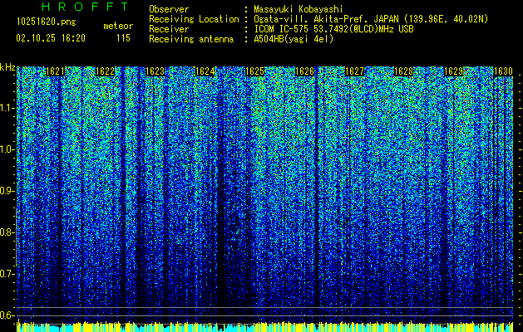Select observer name Masayuki Kobayashi
Viewport: 523px width, 332px height.
[x=299, y=10]
